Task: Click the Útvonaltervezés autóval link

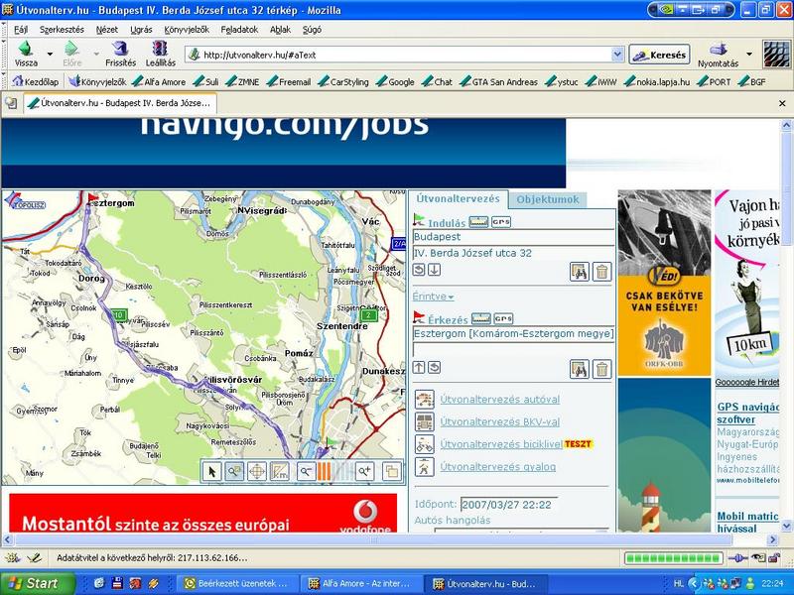Action: [500, 400]
